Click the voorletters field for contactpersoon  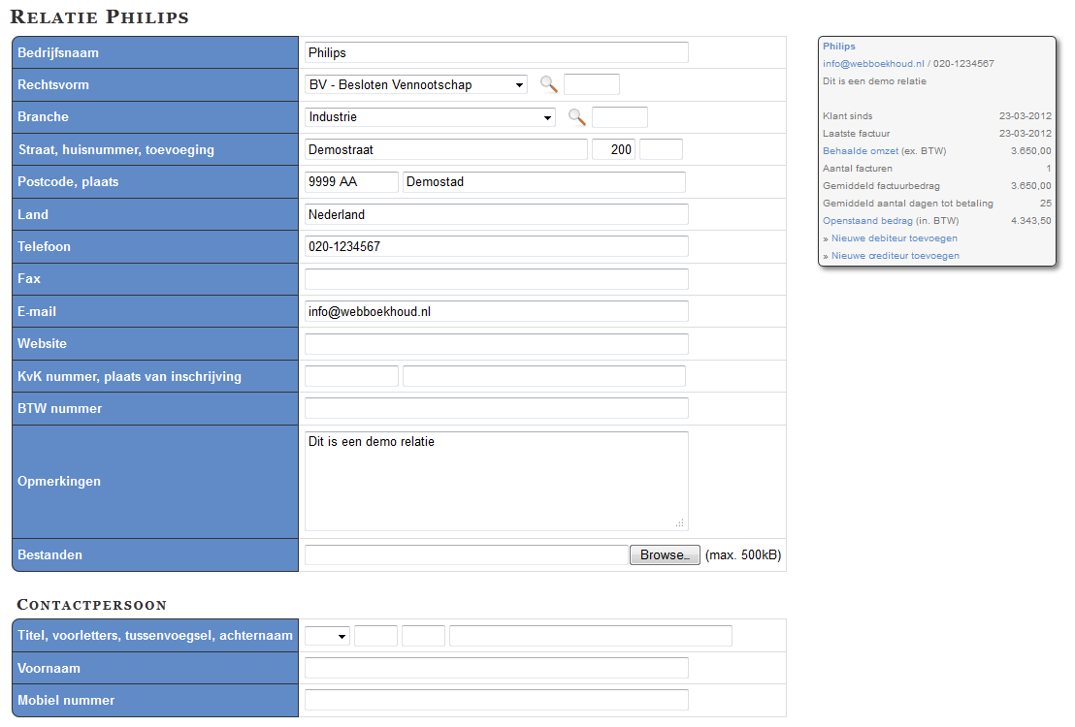pyautogui.click(x=375, y=636)
